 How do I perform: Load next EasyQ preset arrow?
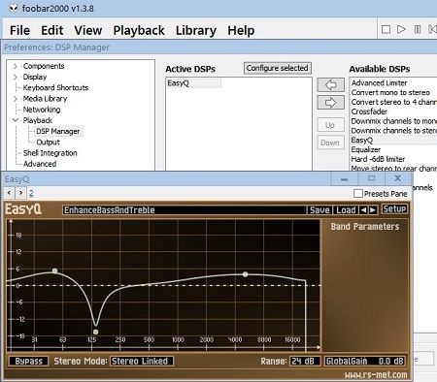[x=373, y=210]
